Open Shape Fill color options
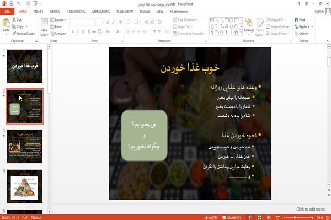This screenshot has height=220, width=331. click(276, 20)
